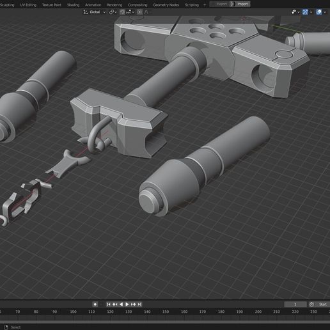
Task: Switch to UV Editing workspace tab
Action: point(28,4)
